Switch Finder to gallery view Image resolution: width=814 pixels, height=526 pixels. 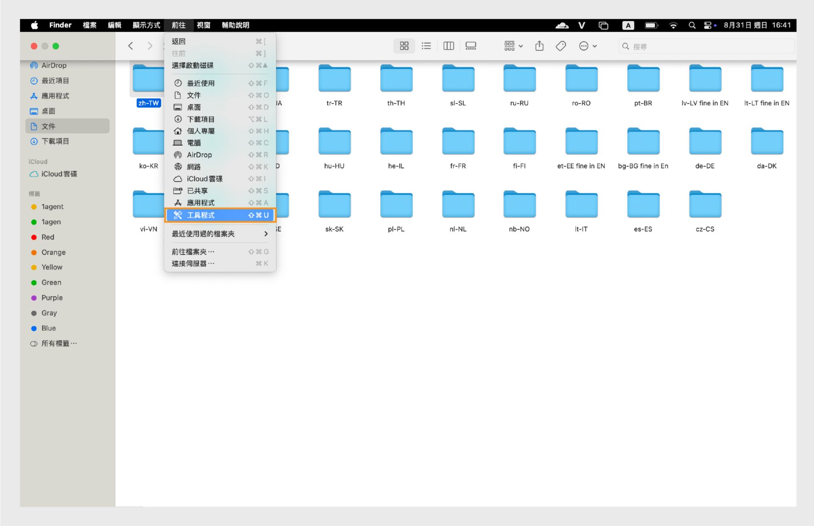[x=471, y=46]
